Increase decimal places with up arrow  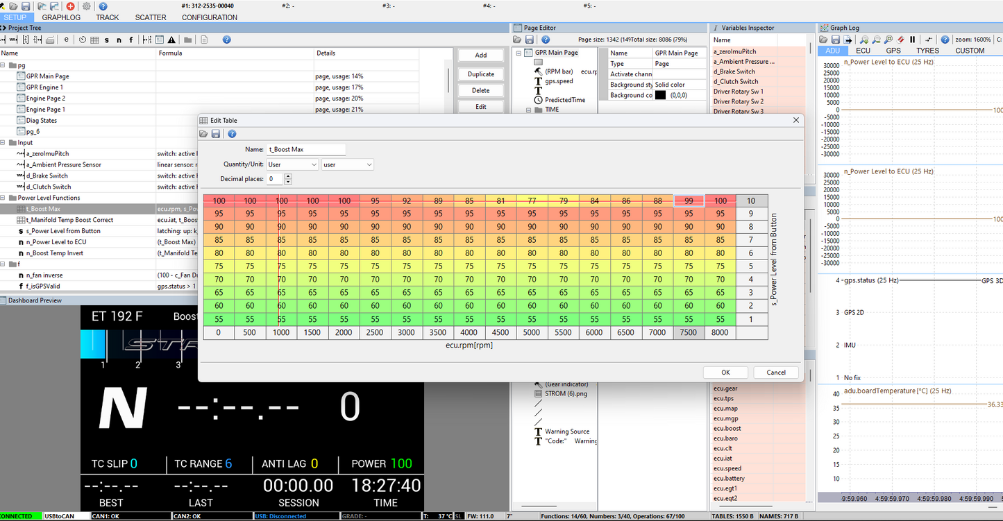click(x=288, y=176)
